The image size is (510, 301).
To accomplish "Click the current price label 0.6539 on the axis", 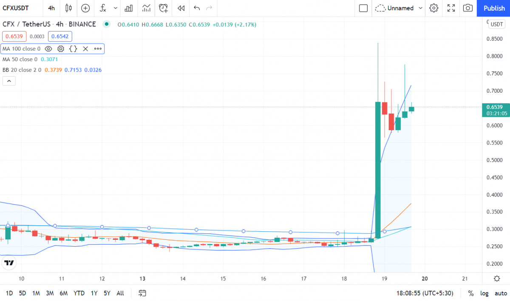I will coord(495,110).
